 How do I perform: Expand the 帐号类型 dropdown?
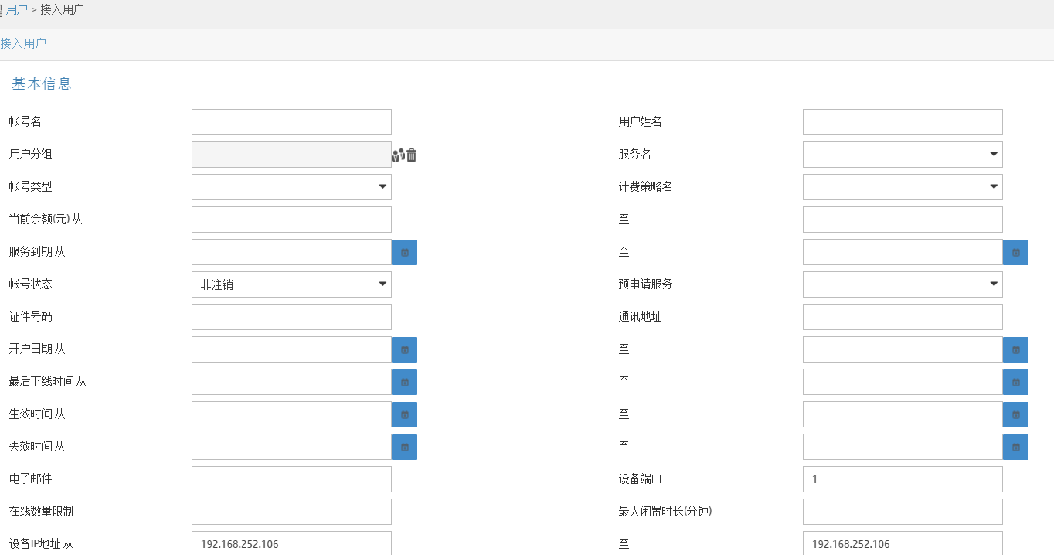coord(291,187)
